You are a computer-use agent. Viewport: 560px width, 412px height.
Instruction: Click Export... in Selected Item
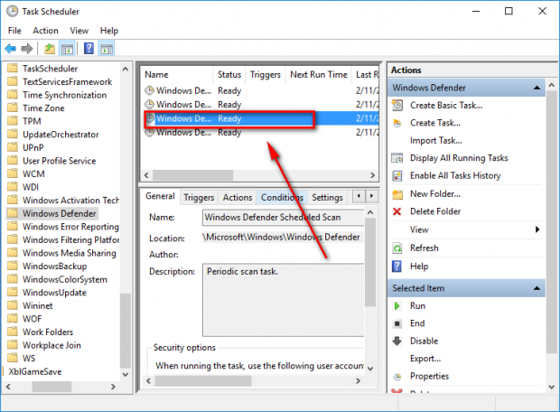(425, 359)
